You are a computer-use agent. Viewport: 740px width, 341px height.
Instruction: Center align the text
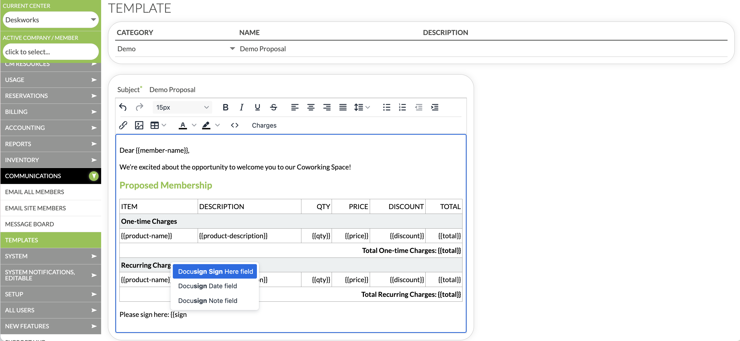pyautogui.click(x=311, y=107)
